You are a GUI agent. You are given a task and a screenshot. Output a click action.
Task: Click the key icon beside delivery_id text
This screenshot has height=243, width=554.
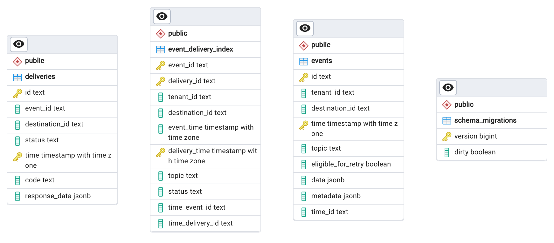tap(161, 81)
